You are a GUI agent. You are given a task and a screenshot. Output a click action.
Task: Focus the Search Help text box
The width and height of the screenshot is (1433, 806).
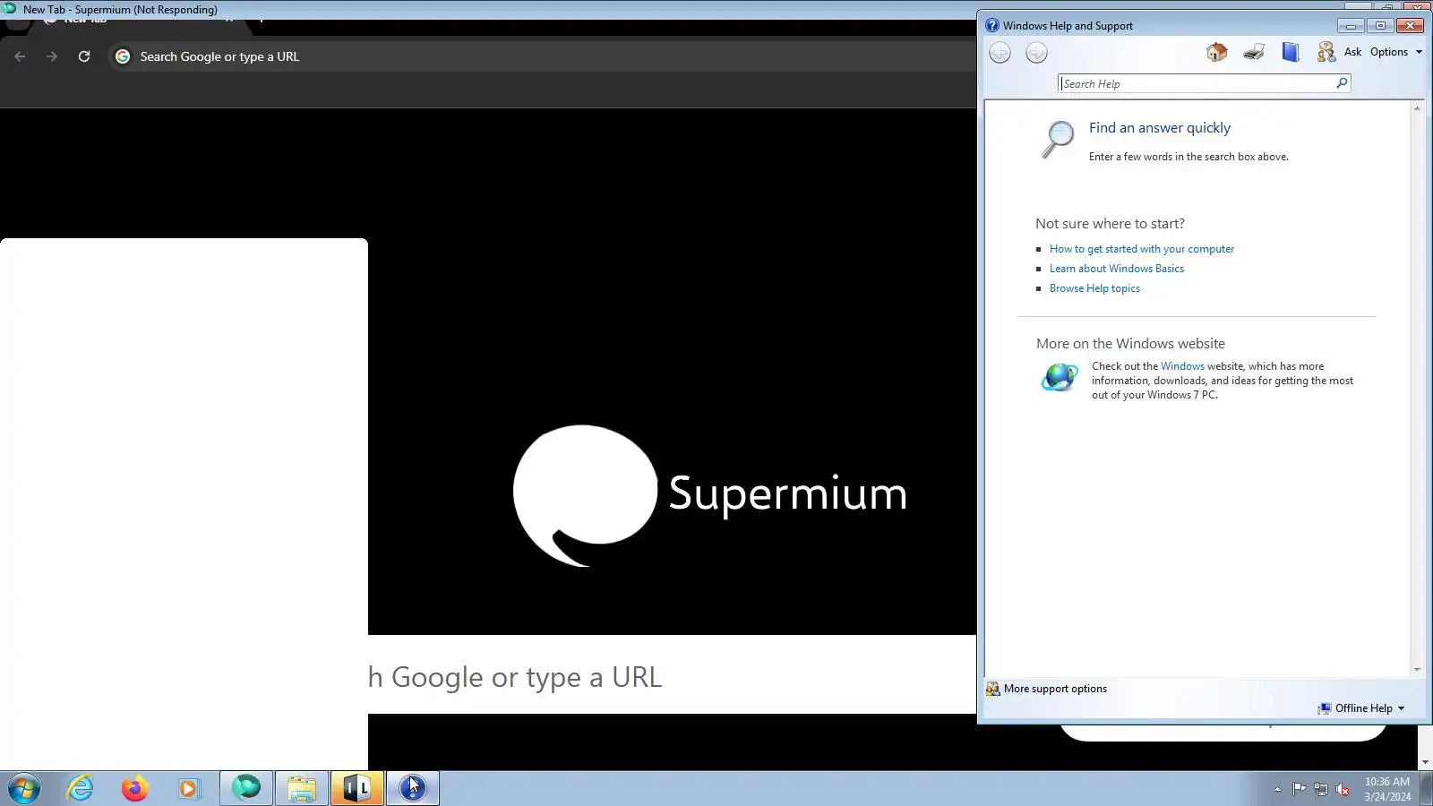1197,83
